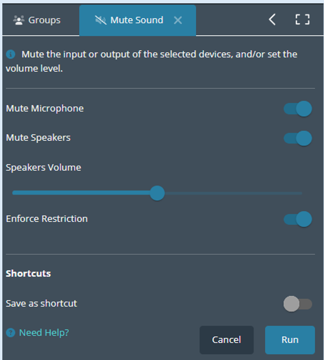Cancel the mute sound action
The height and width of the screenshot is (360, 324).
pyautogui.click(x=227, y=340)
